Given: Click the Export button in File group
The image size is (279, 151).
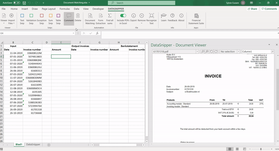Looking at the screenshot, I should tap(134, 17).
